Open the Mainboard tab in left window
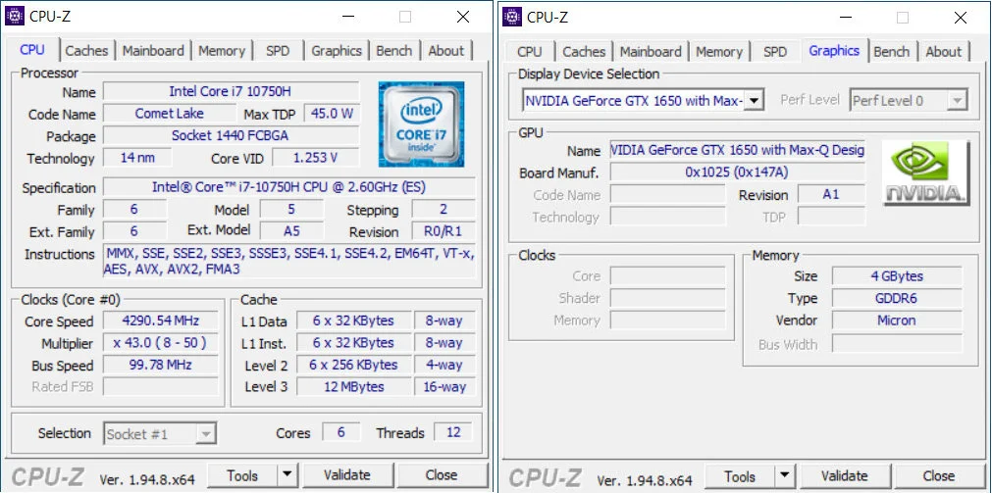Viewport: 992px width, 493px height. pos(153,51)
